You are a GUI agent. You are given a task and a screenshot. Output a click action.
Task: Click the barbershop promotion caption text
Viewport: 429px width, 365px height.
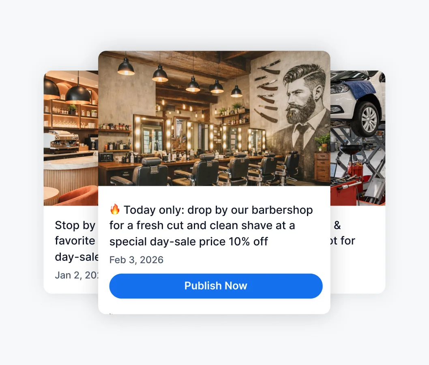pos(211,226)
